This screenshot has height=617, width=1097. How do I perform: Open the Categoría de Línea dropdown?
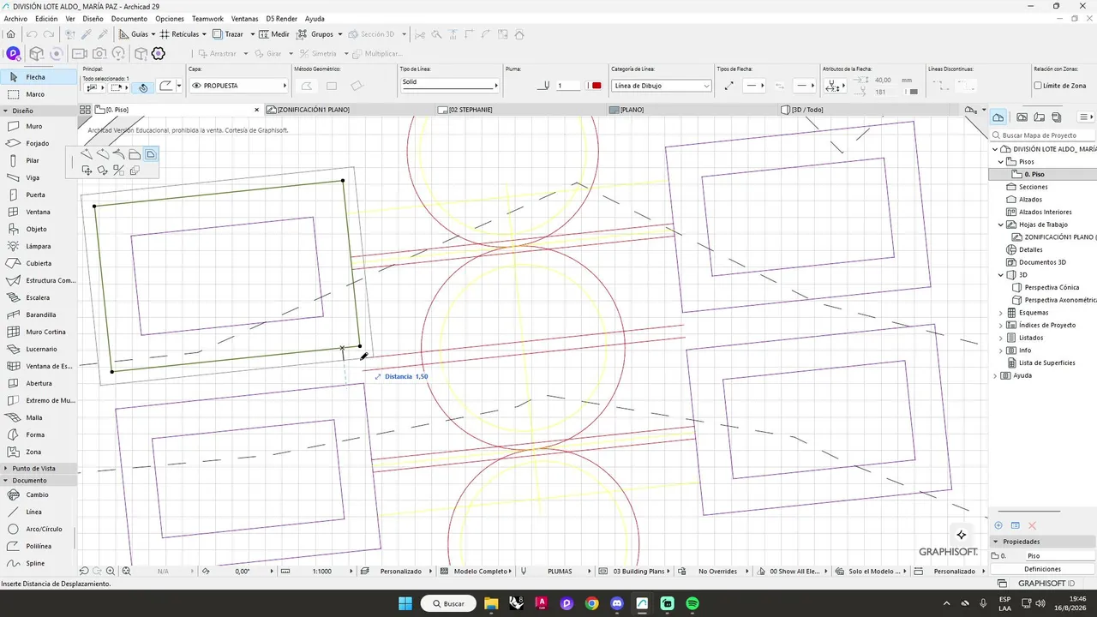point(661,86)
